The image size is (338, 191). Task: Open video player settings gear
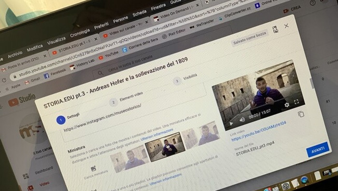[x=287, y=105]
